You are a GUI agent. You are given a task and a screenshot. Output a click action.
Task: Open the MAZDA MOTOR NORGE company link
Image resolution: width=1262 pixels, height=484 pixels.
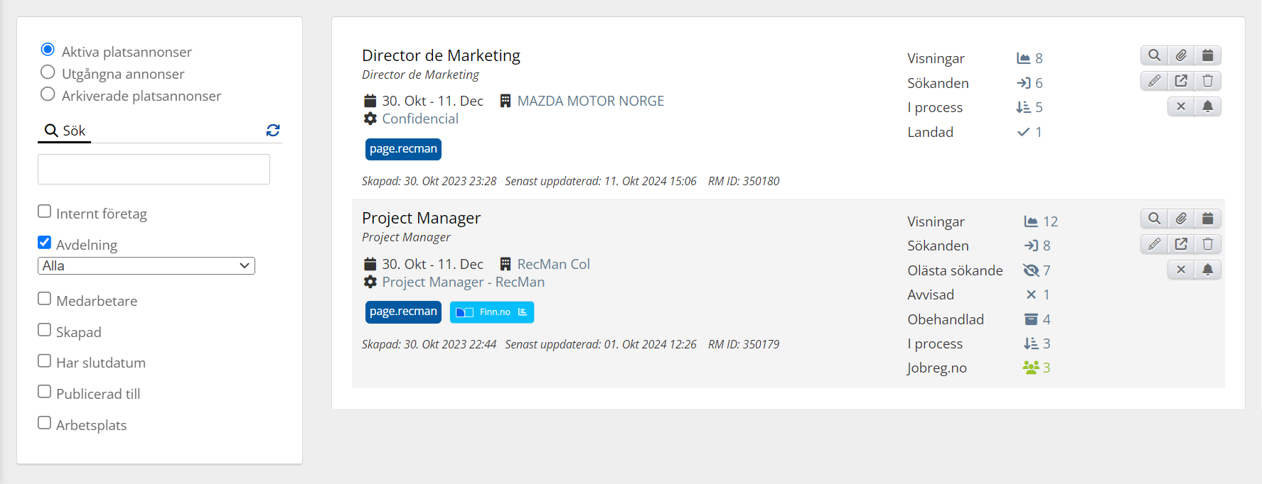[590, 101]
